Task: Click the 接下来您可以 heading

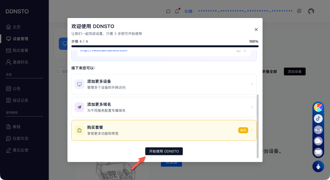Action: coord(83,68)
